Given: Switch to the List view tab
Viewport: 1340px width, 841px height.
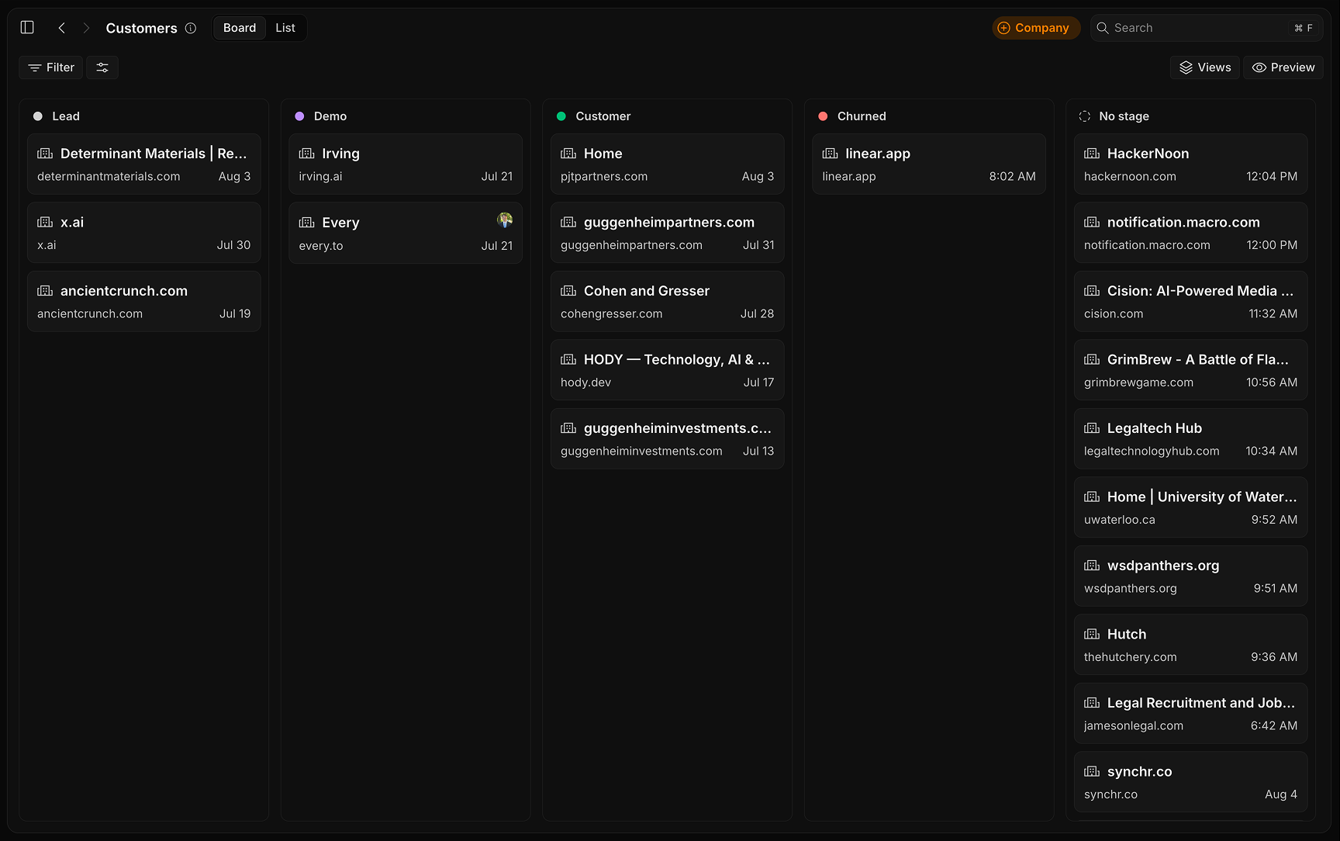Looking at the screenshot, I should point(285,28).
